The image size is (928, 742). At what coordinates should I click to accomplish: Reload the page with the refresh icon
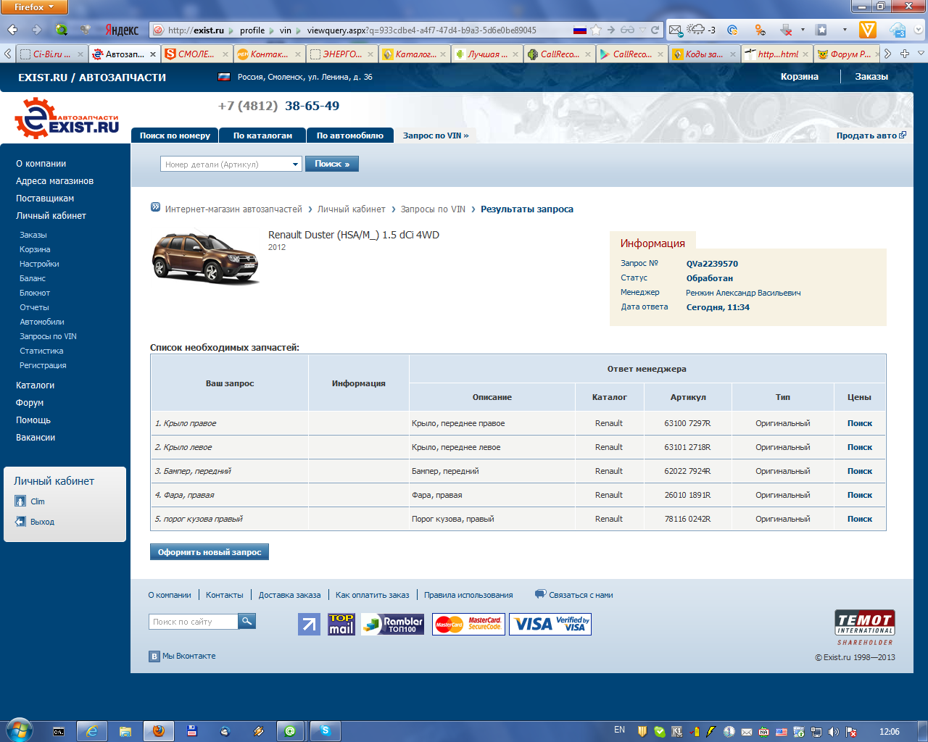click(655, 30)
